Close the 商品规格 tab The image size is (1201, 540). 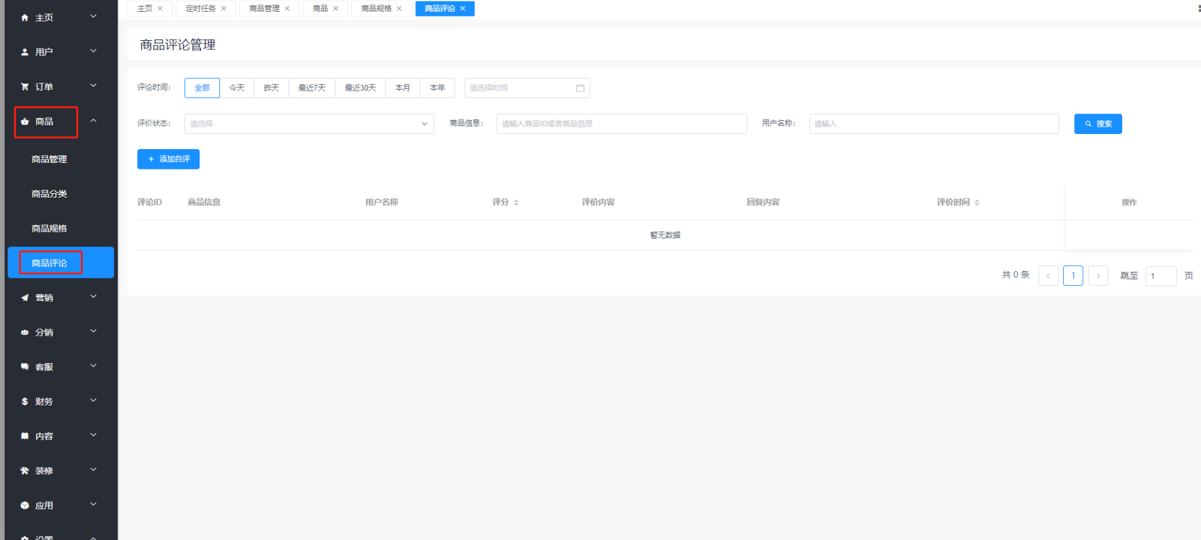point(399,9)
